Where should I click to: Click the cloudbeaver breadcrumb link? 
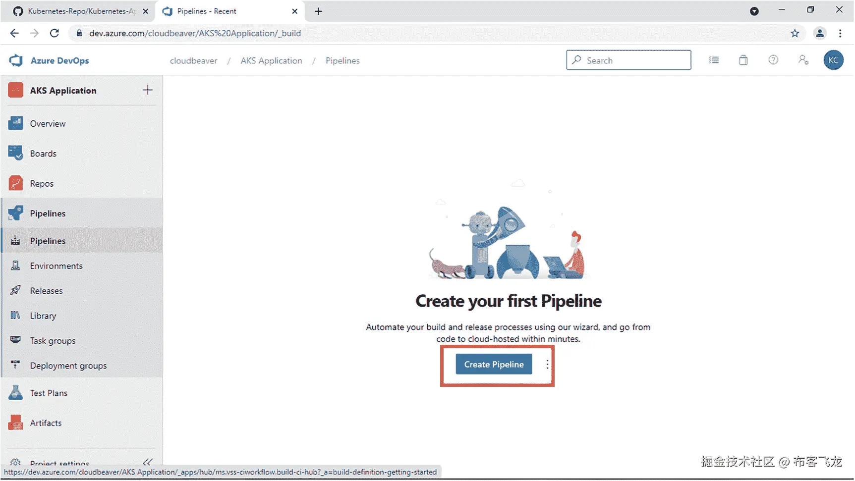[x=193, y=60]
